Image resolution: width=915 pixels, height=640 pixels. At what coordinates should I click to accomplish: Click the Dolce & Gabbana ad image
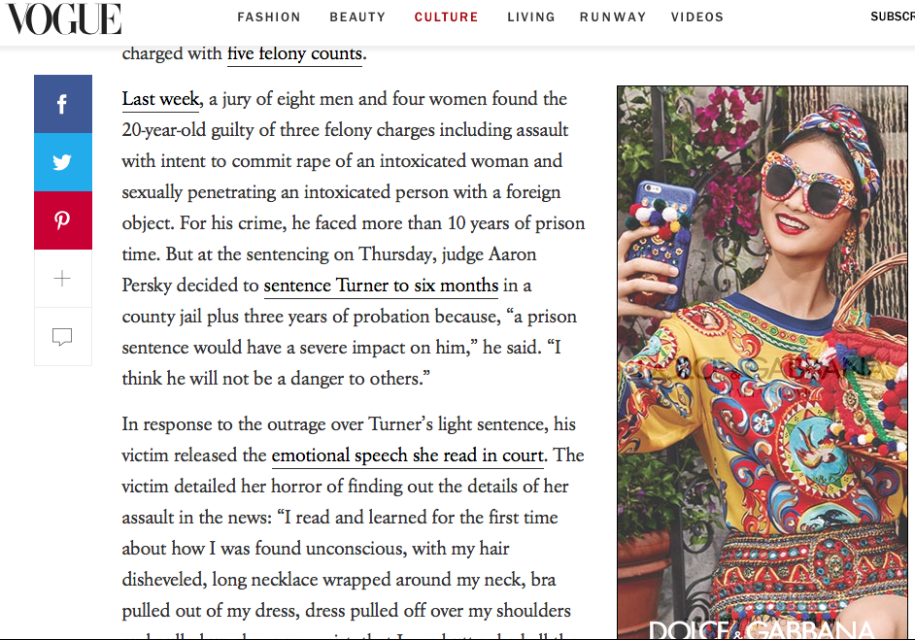pyautogui.click(x=762, y=362)
